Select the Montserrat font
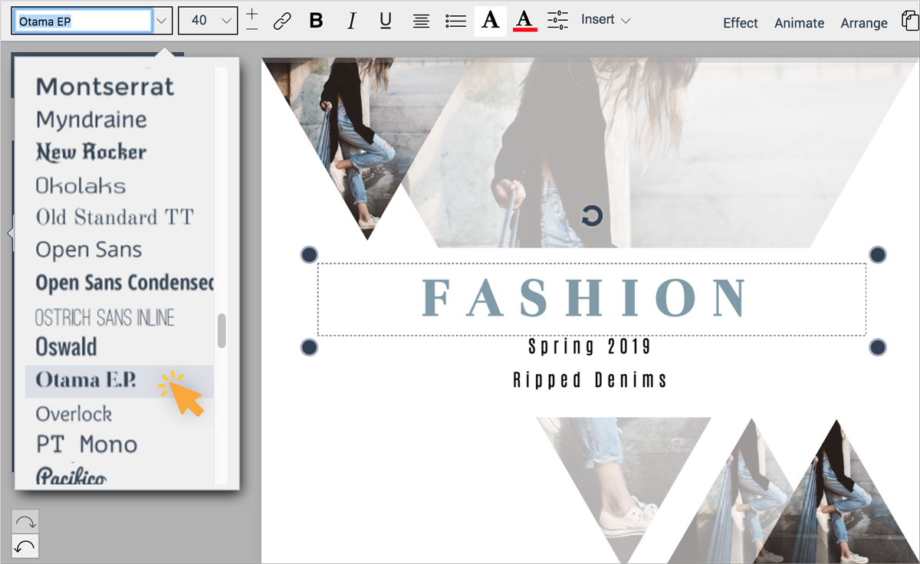 tap(103, 87)
